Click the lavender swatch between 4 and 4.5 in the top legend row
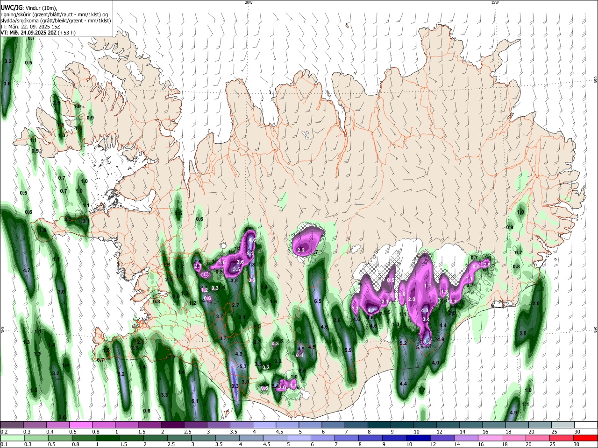This screenshot has height=448, width=598. coord(264,425)
